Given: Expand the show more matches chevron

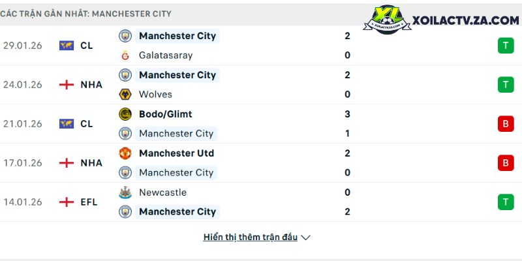Looking at the screenshot, I should (306, 238).
